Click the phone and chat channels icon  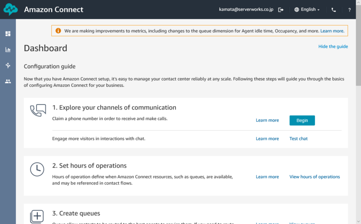[38, 110]
